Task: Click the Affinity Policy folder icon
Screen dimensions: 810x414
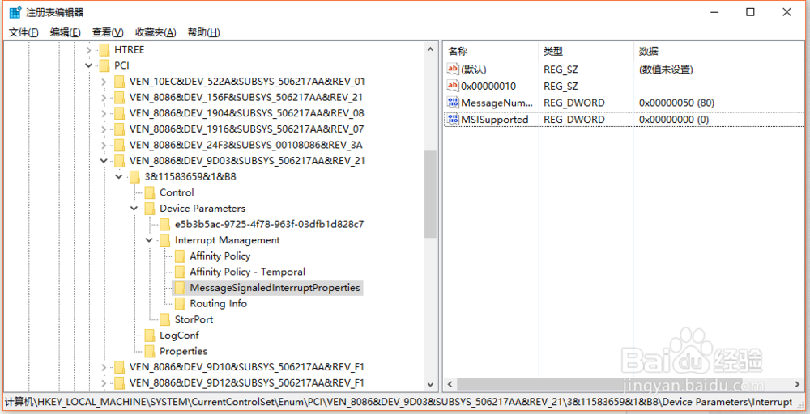Action: coord(180,256)
